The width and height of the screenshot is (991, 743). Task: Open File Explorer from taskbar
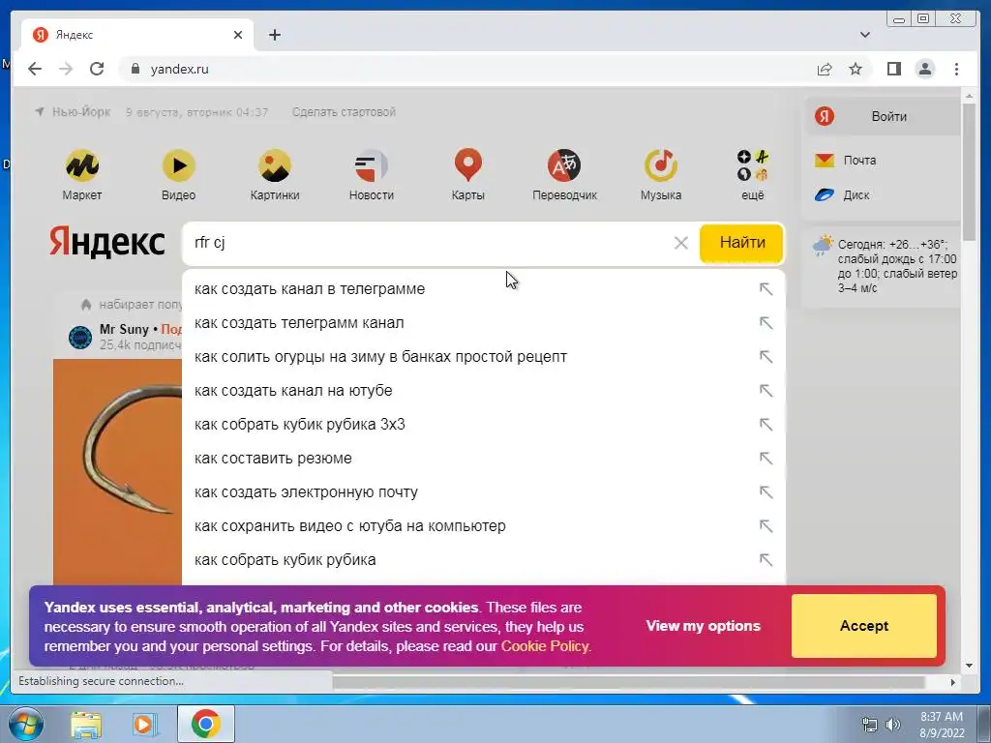click(86, 725)
